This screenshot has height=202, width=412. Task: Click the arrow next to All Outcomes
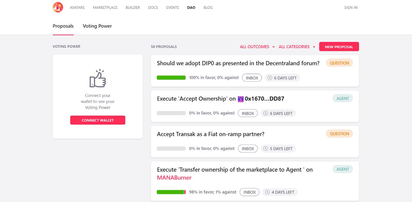274,47
